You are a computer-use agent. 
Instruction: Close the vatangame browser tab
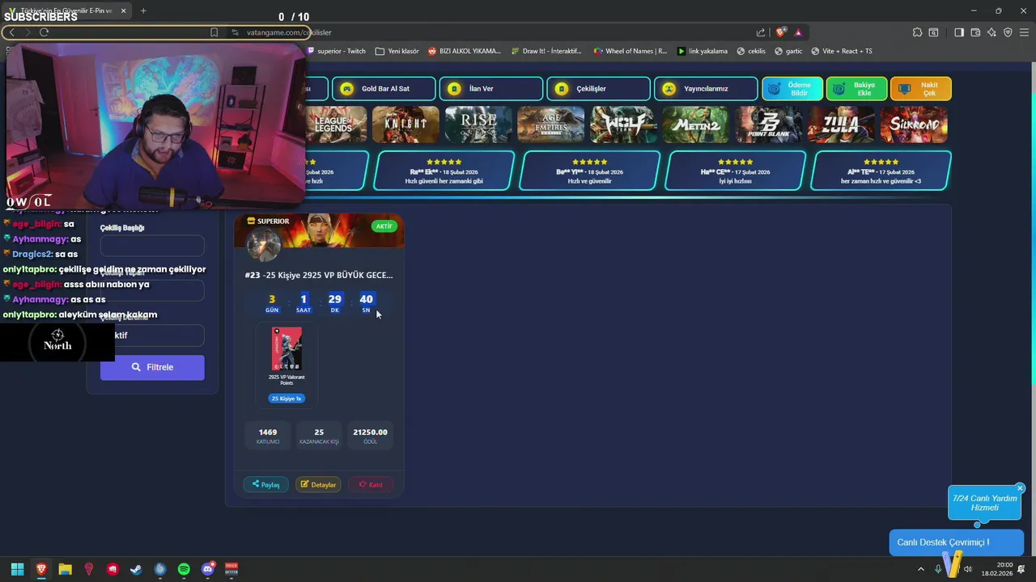[x=124, y=11]
